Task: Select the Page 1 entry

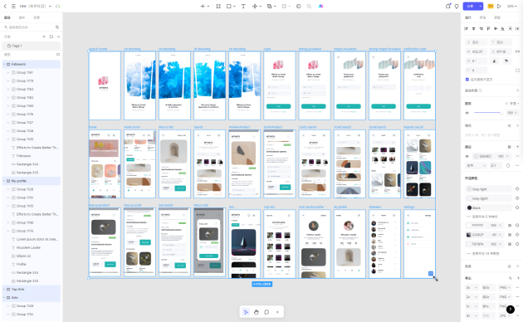Action: point(32,46)
